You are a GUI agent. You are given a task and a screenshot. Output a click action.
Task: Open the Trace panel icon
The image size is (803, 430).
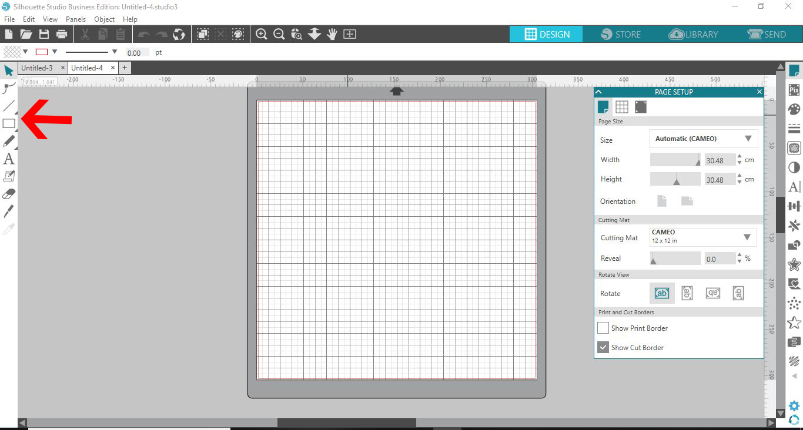(794, 148)
